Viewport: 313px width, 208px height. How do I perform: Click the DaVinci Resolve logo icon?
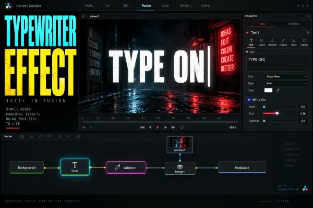[x=8, y=6]
